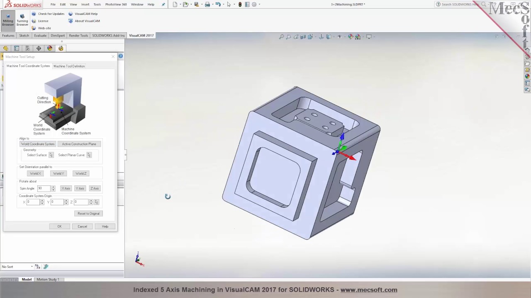Click the Open file icon

185,5
